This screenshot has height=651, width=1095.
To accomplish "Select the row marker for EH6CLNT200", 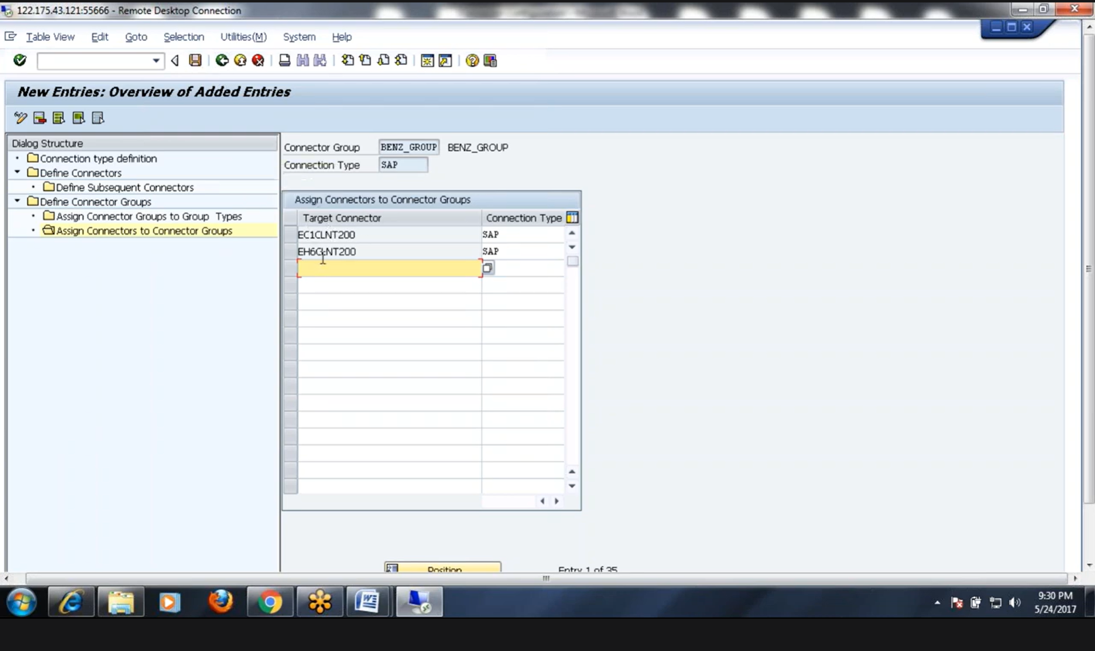I will (291, 251).
